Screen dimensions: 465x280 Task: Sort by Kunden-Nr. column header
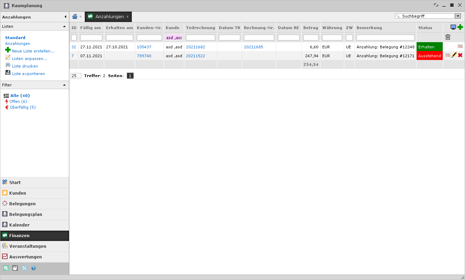[x=149, y=28]
